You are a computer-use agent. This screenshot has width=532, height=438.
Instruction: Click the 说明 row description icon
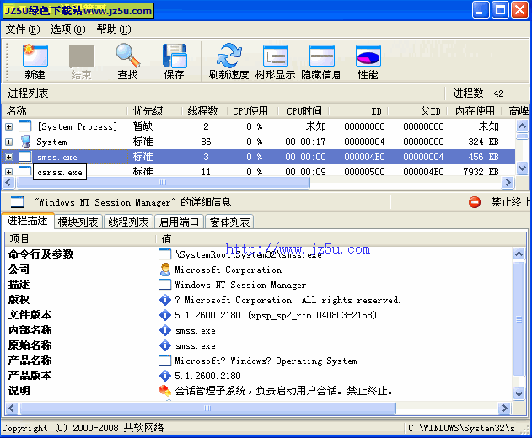point(165,391)
